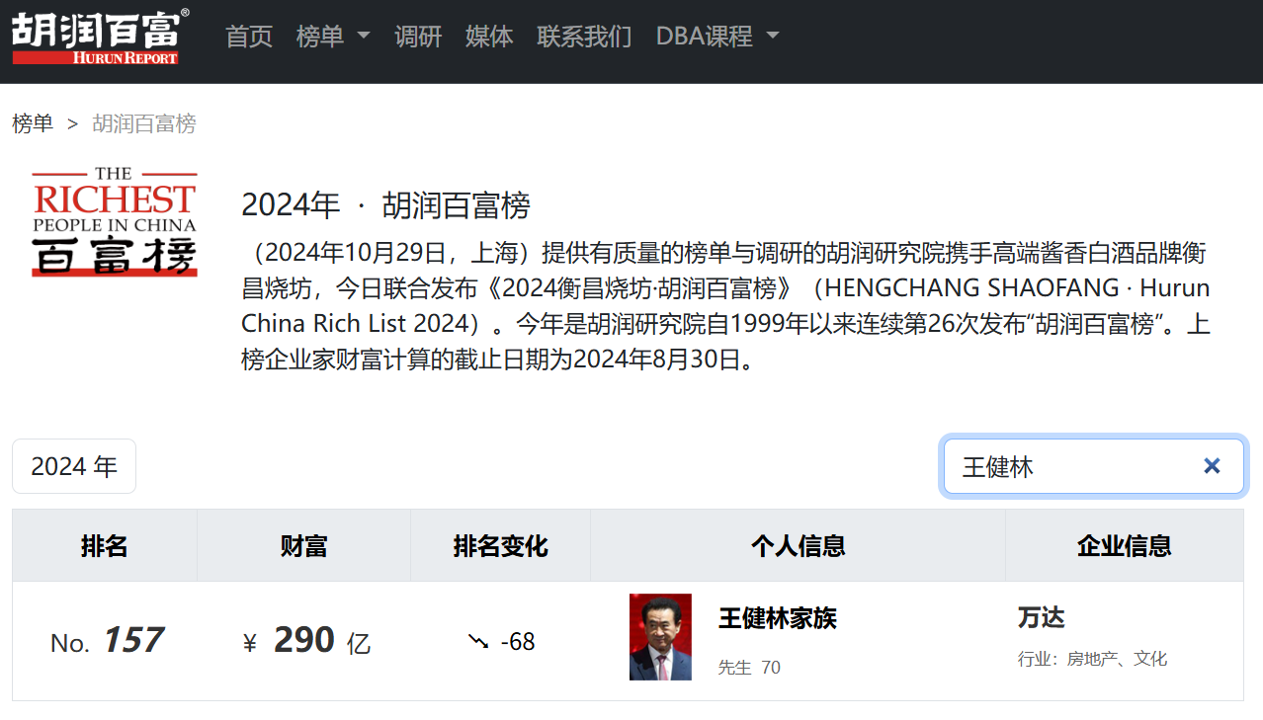Open 王健林家族 name entry

[778, 618]
